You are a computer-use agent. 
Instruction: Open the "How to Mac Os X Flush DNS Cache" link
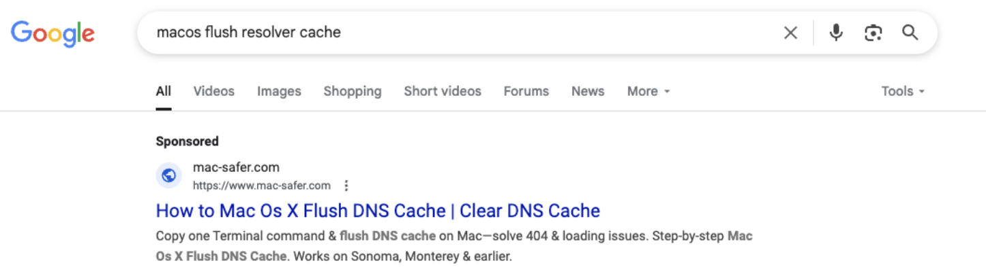pyautogui.click(x=378, y=211)
